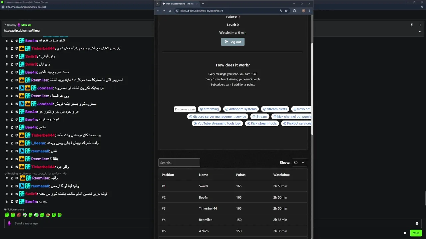This screenshot has height=239, width=426.
Task: Open the streaming discover tag
Action: coord(209,109)
